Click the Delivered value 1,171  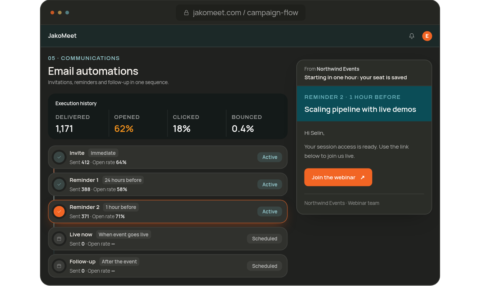tap(64, 129)
